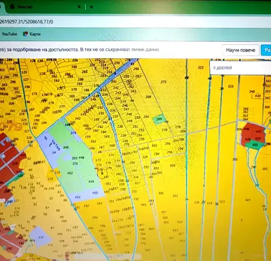Screen dimensions: 271x261
Task: Open the YouTube bookmark
Action: (9, 34)
